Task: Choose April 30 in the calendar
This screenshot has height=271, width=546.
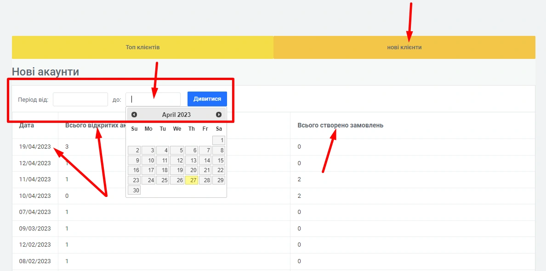Action: coord(134,190)
